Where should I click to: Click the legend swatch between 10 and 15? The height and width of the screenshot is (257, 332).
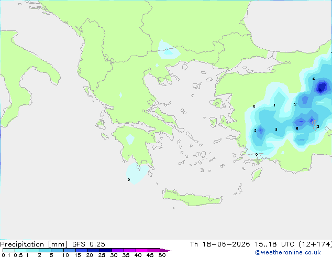click(x=69, y=250)
